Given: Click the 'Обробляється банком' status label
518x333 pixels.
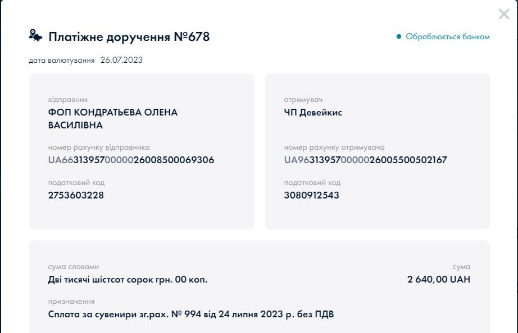Looking at the screenshot, I should point(448,37).
